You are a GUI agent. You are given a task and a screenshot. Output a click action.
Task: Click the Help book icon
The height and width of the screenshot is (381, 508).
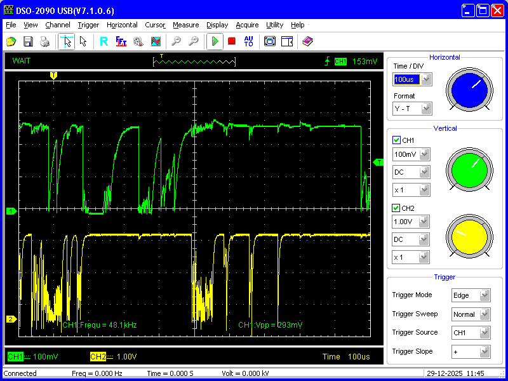[307, 41]
